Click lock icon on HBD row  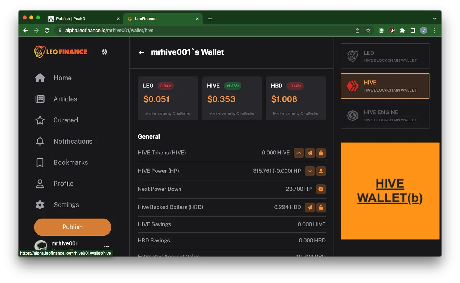[321, 207]
